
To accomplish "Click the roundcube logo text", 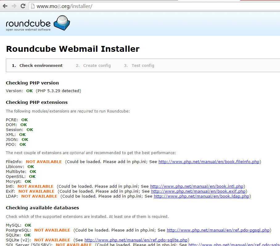I will (28, 24).
